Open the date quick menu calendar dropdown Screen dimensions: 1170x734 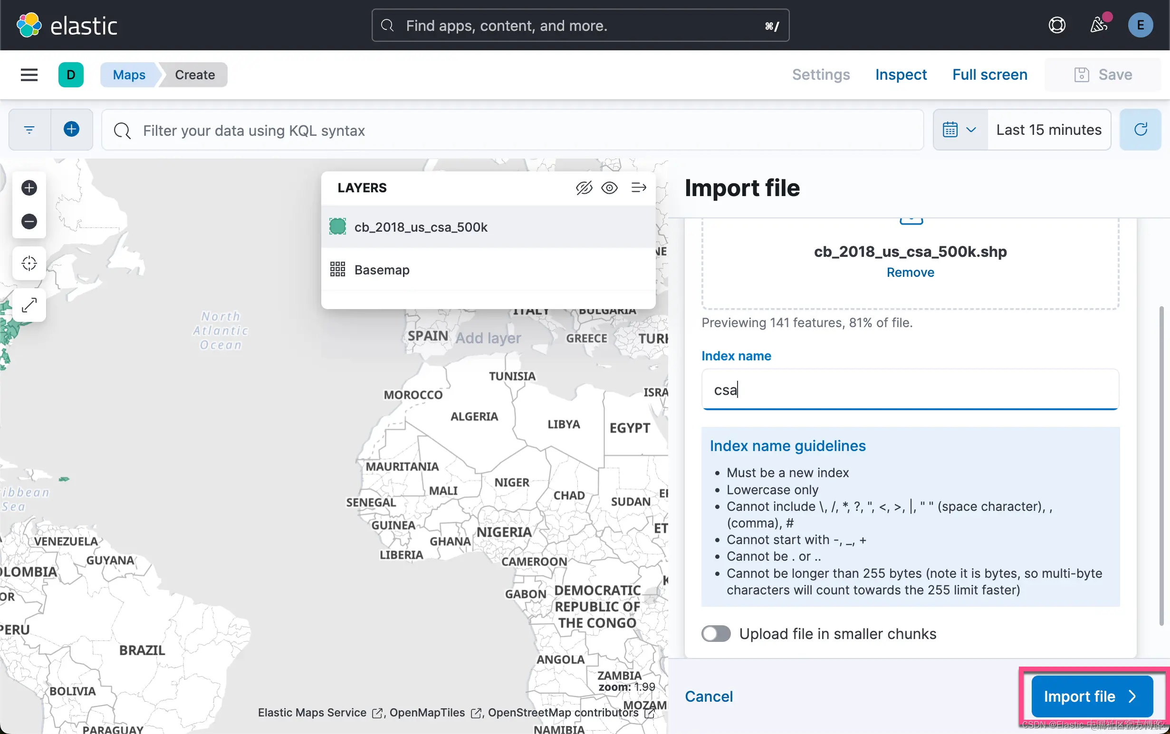(959, 130)
